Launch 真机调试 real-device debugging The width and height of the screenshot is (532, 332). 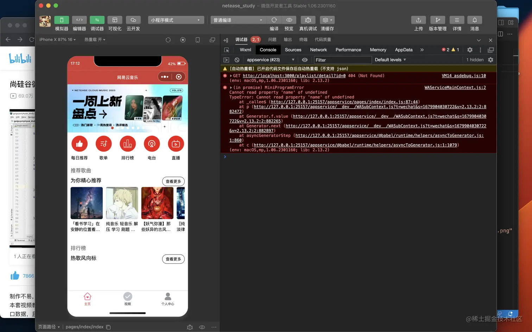click(308, 20)
